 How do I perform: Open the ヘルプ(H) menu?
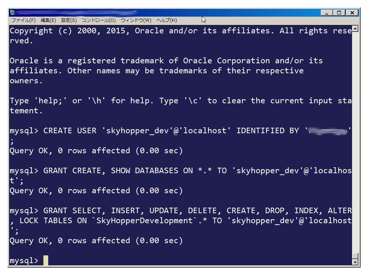pyautogui.click(x=167, y=20)
